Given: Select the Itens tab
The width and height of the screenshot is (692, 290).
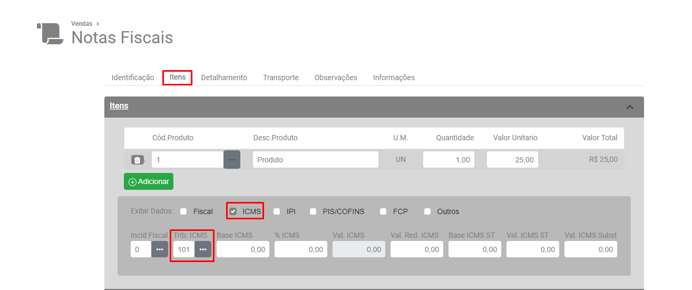Looking at the screenshot, I should point(178,78).
